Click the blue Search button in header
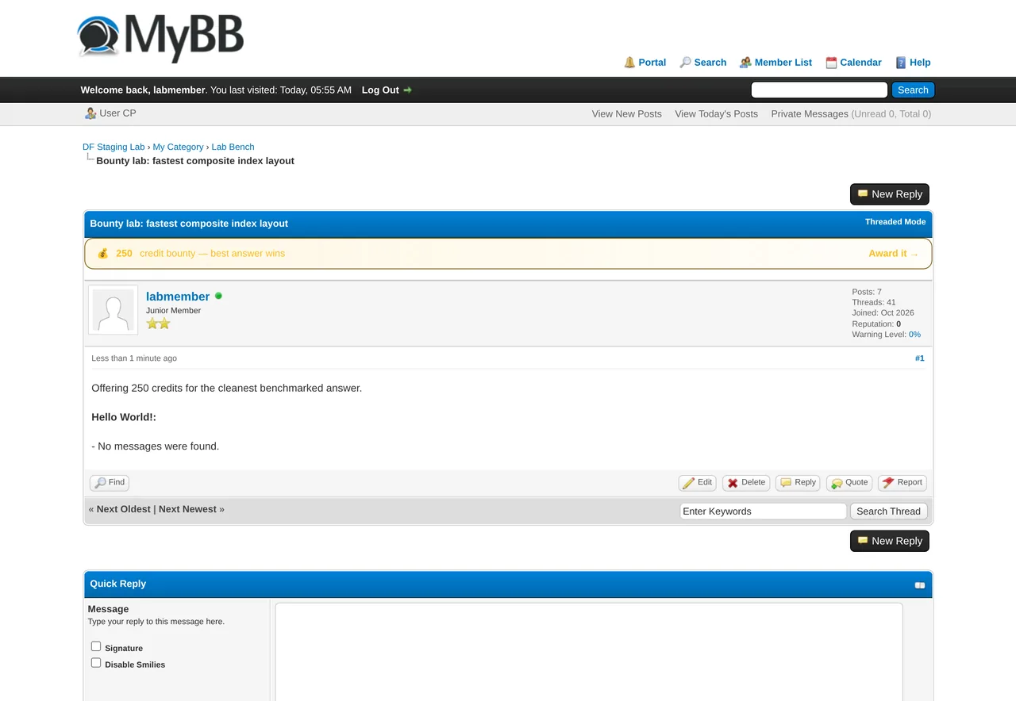The height and width of the screenshot is (701, 1016). tap(913, 90)
